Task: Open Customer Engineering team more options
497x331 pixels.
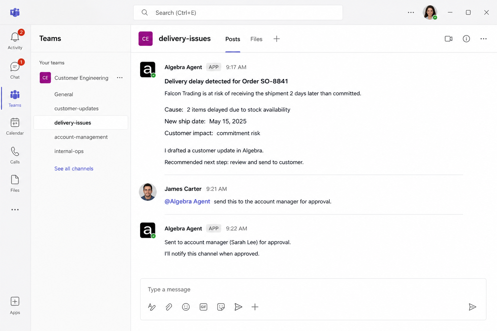Action: (x=120, y=78)
